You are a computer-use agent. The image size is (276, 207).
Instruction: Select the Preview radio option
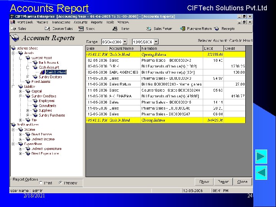click(x=61, y=183)
